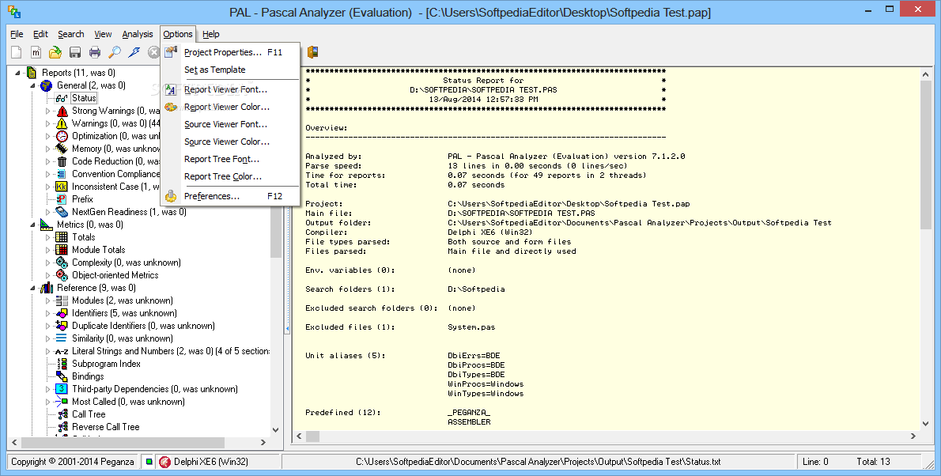Click the green indicator square in status bar
This screenshot has width=941, height=476.
pyautogui.click(x=149, y=462)
